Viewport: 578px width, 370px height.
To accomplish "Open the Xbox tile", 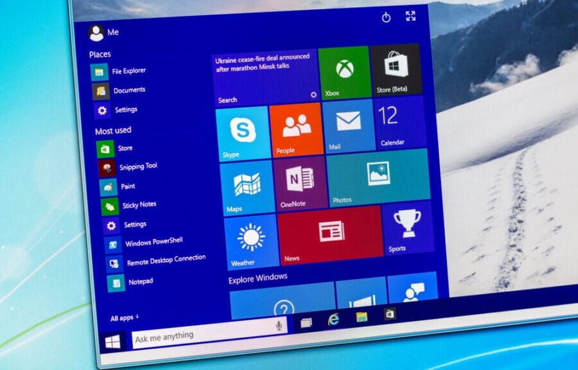I will click(x=345, y=73).
